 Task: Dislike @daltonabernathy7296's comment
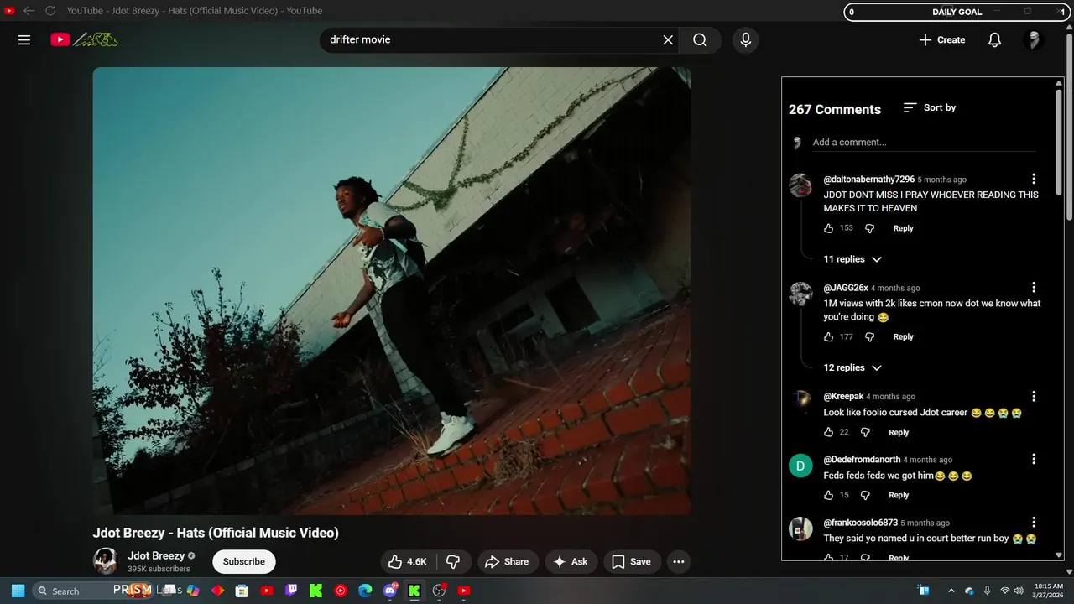click(869, 228)
